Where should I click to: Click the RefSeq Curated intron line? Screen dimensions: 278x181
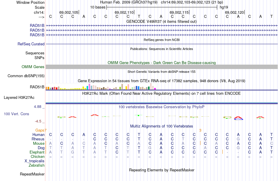point(162,44)
